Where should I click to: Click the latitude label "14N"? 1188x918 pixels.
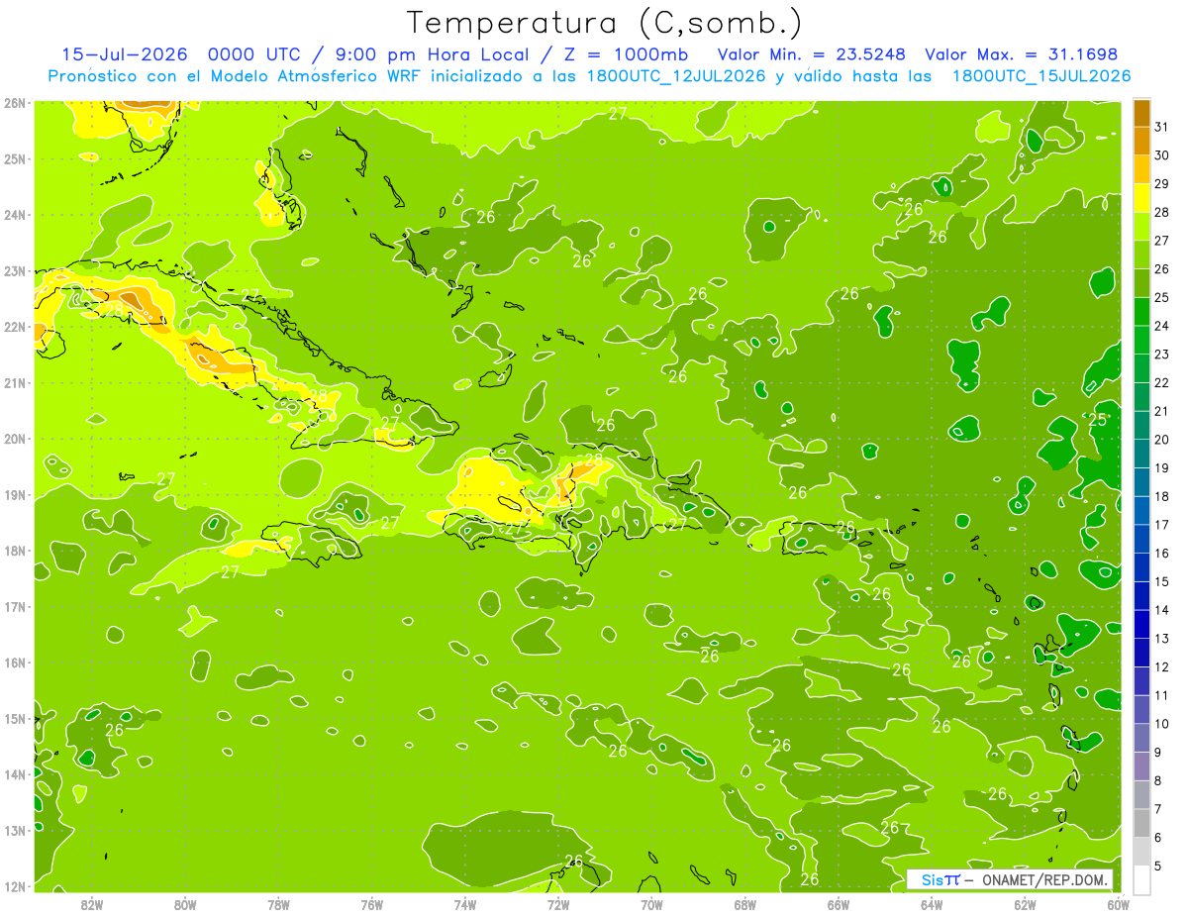(14, 774)
